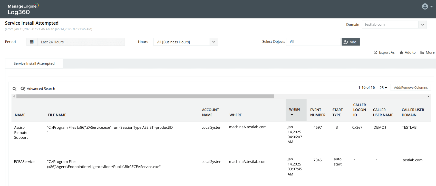Click Add/Remove Columns button
The image size is (436, 186).
tap(411, 88)
